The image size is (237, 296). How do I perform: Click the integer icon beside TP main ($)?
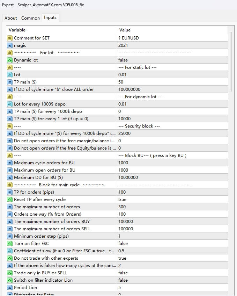coord(9,82)
